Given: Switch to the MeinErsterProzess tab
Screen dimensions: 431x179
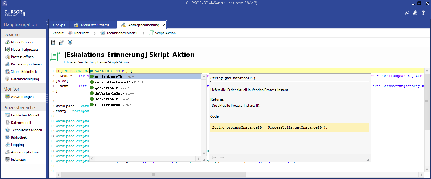Looking at the screenshot, I should pos(92,25).
